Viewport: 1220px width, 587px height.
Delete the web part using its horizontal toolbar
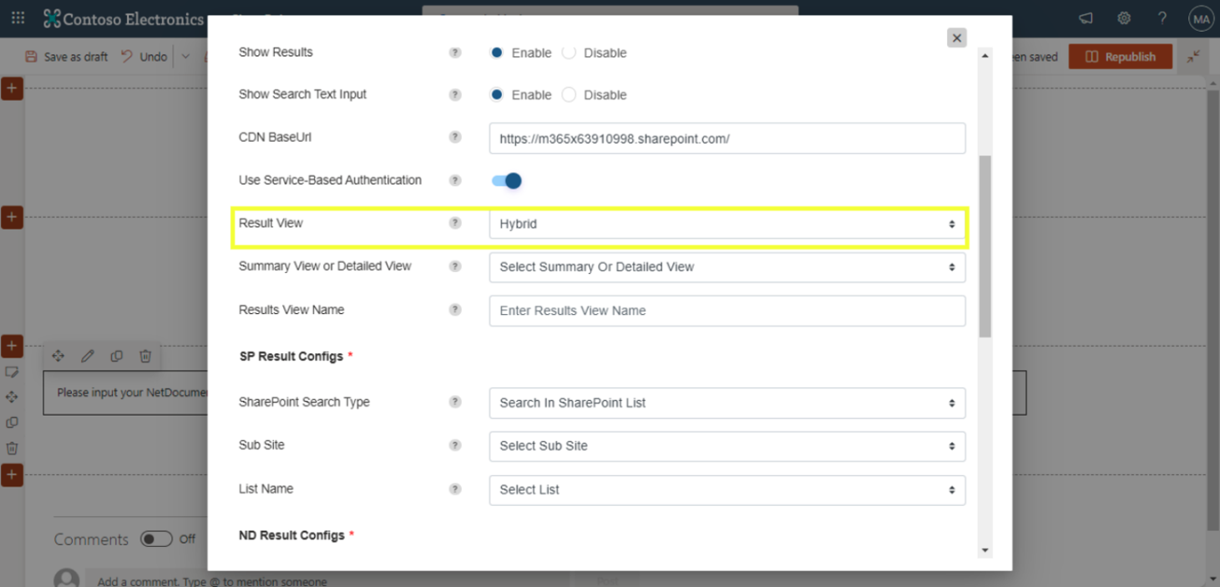pos(145,356)
